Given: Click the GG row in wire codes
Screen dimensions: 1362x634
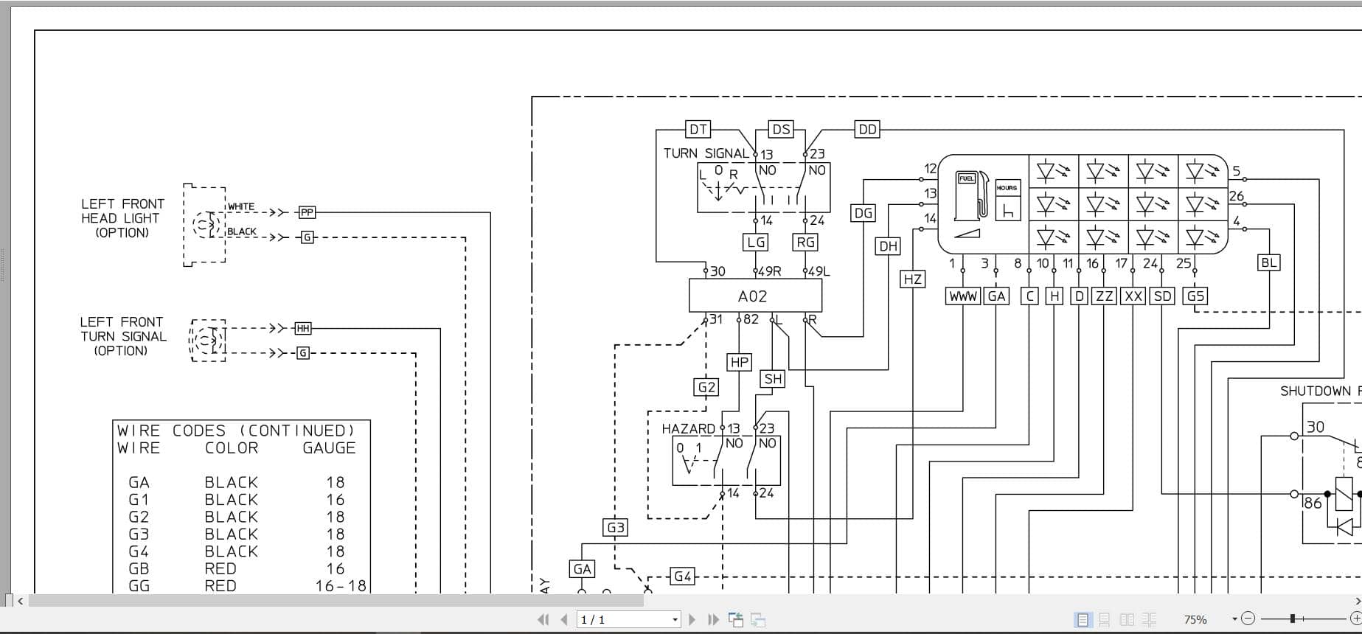Looking at the screenshot, I should [x=247, y=586].
